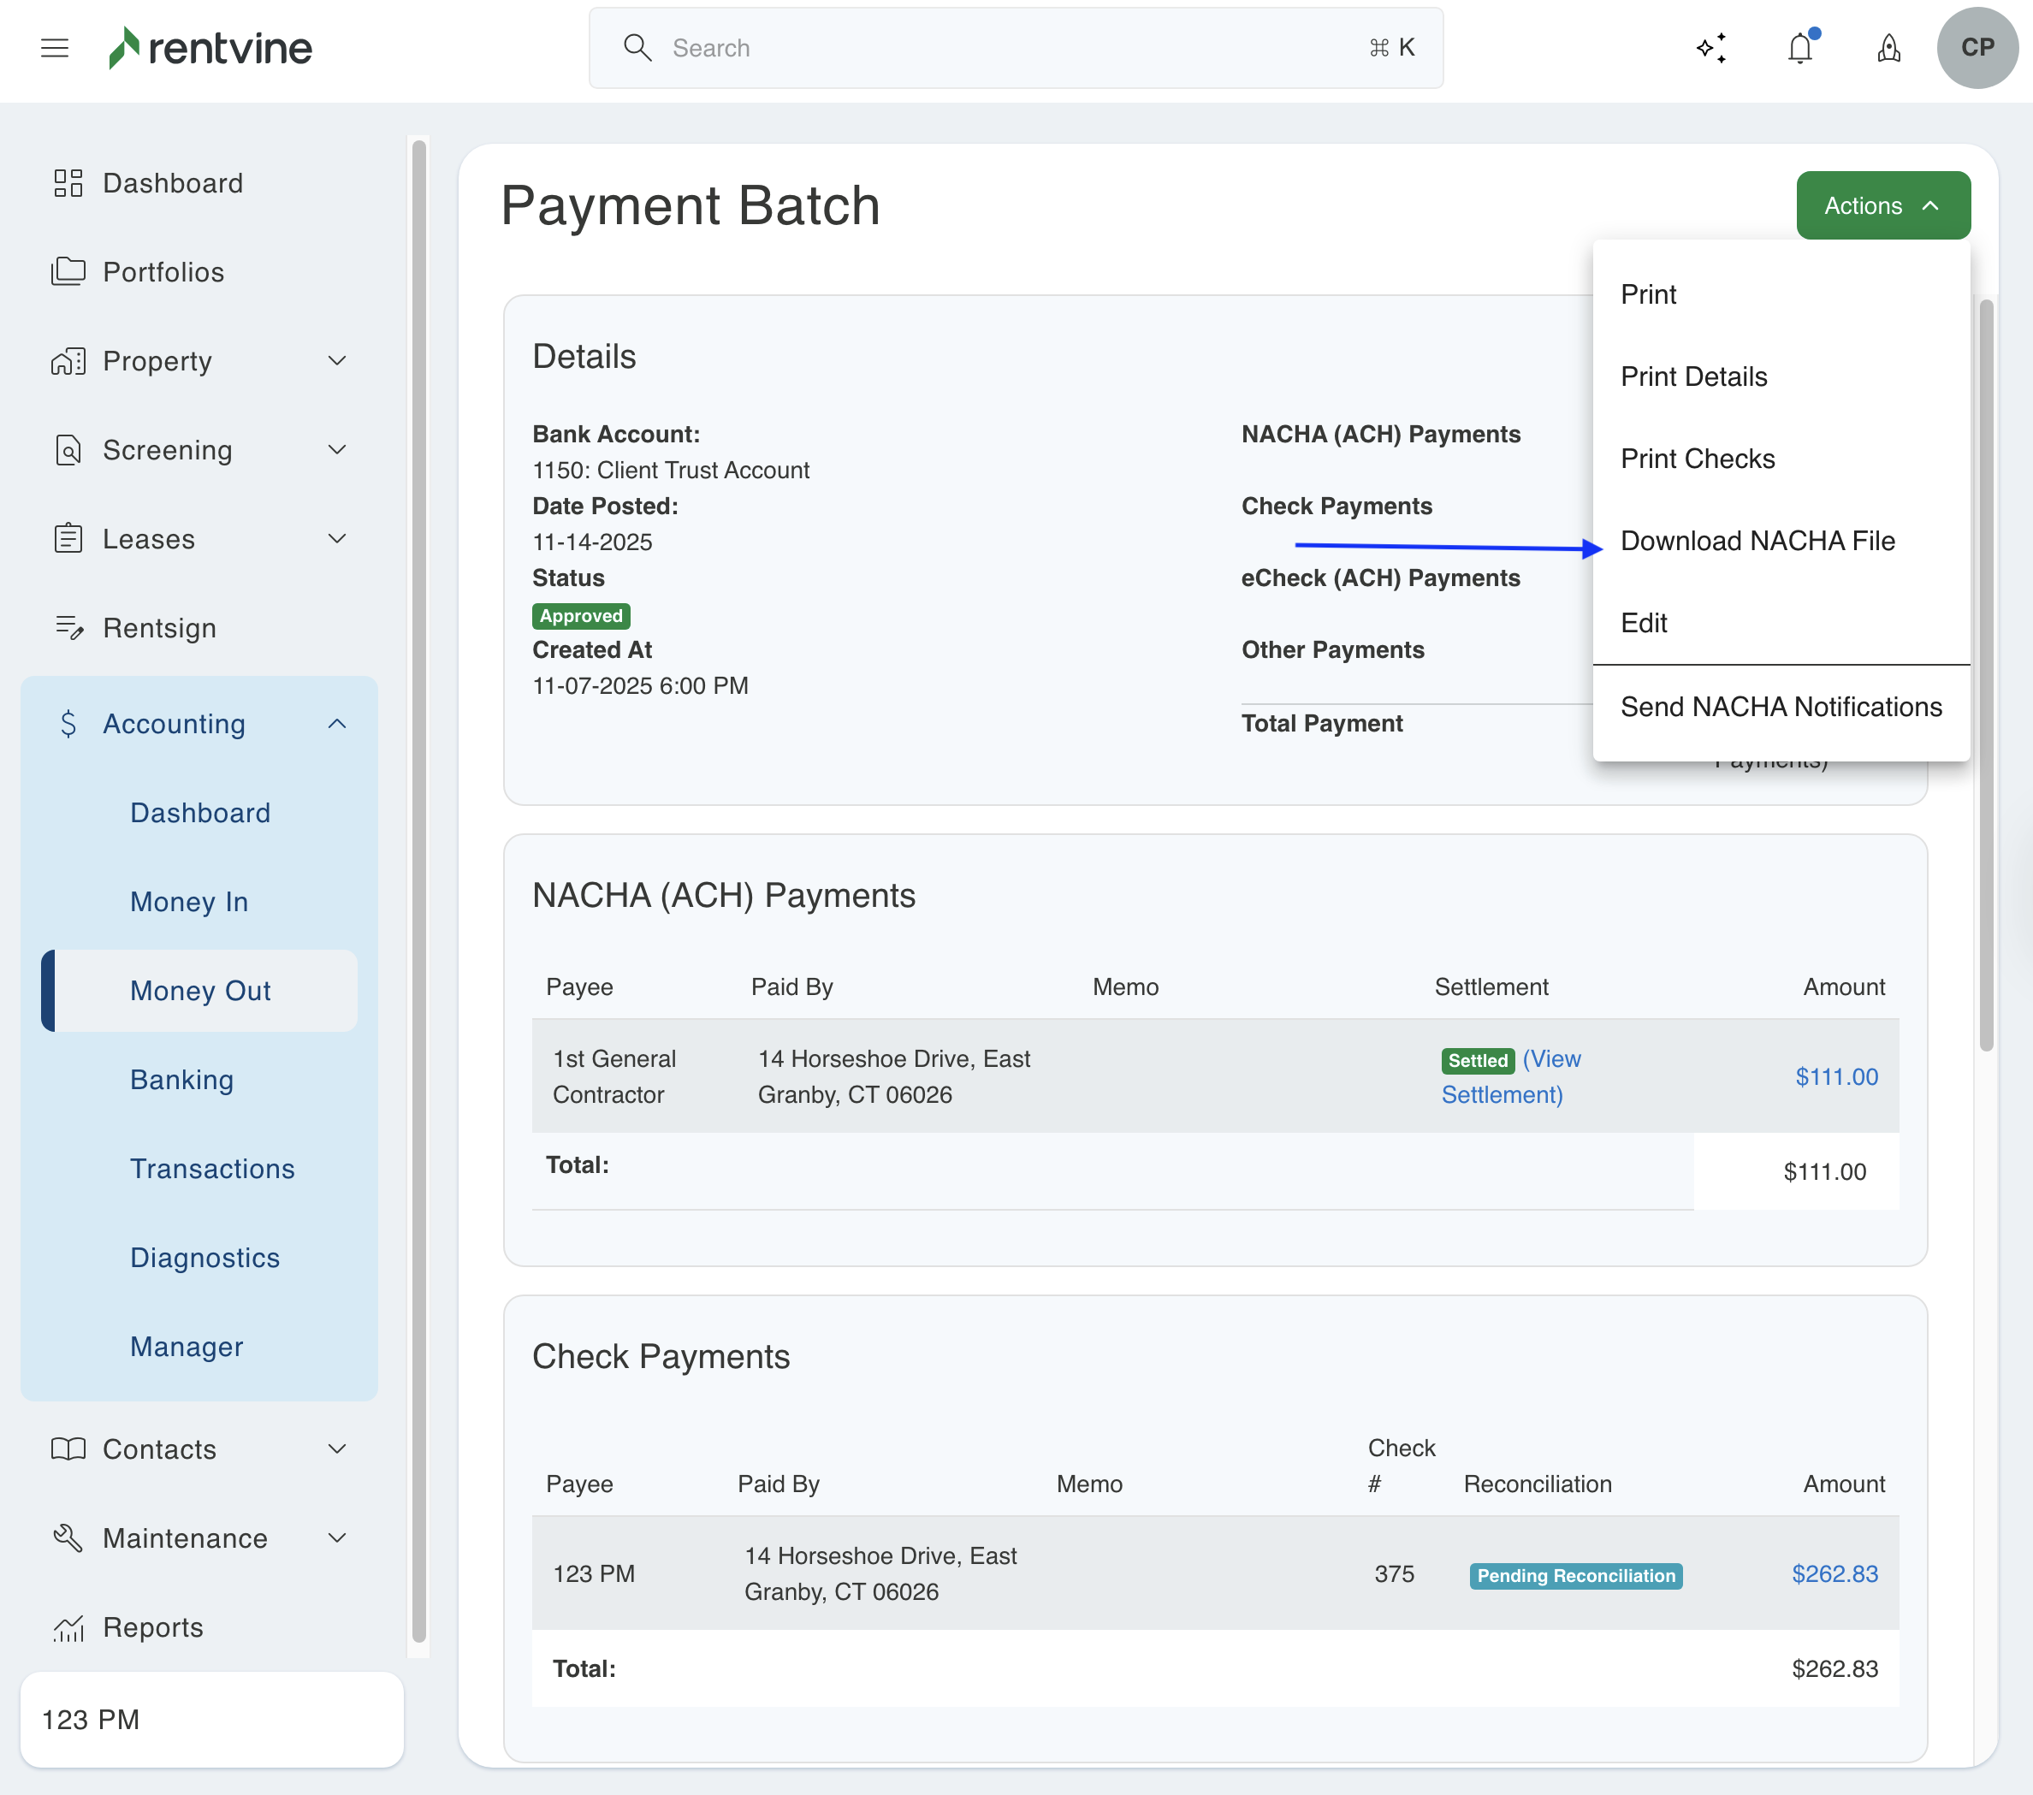
Task: Expand the Screening section
Action: click(337, 449)
